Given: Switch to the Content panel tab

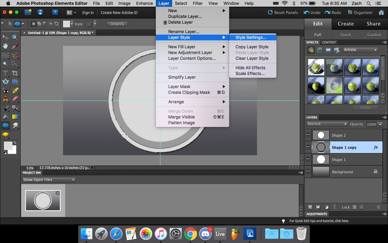Looking at the screenshot, I should [x=329, y=43].
